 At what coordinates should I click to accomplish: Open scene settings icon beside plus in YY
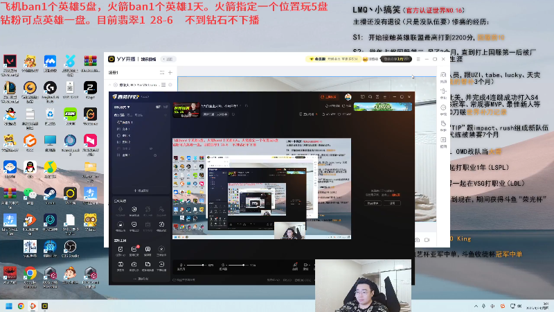[162, 73]
